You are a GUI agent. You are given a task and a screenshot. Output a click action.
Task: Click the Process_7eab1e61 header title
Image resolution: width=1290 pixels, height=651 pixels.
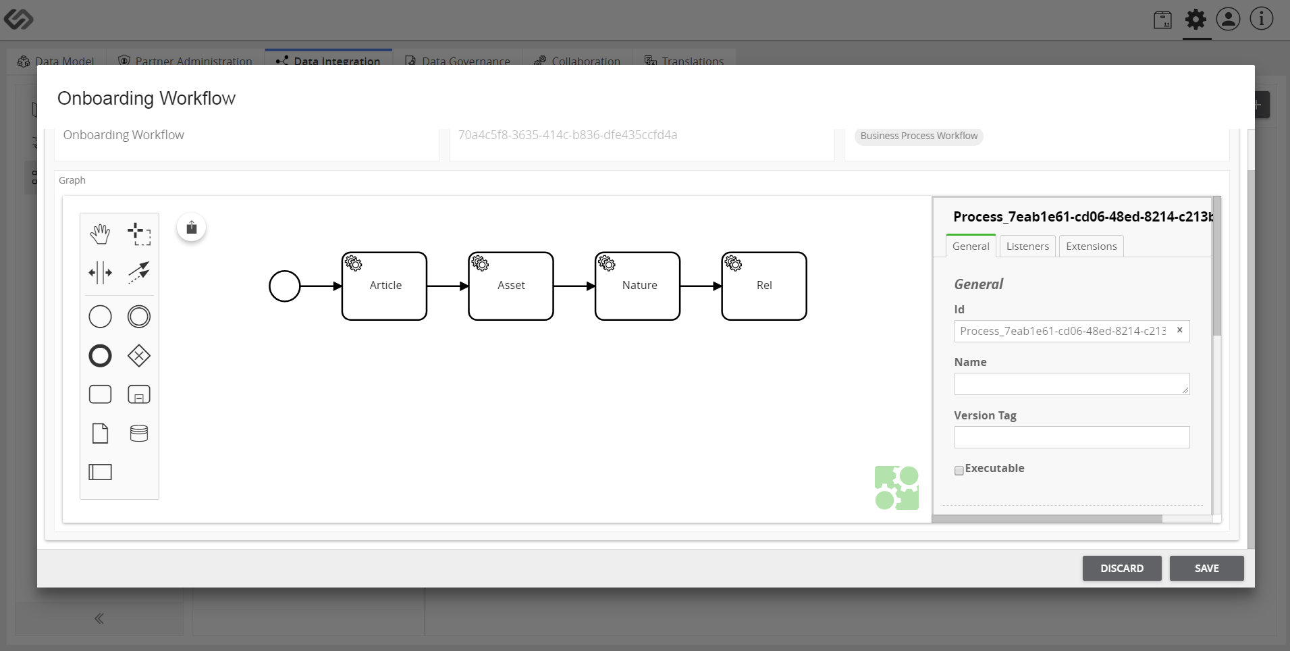[x=1083, y=216]
